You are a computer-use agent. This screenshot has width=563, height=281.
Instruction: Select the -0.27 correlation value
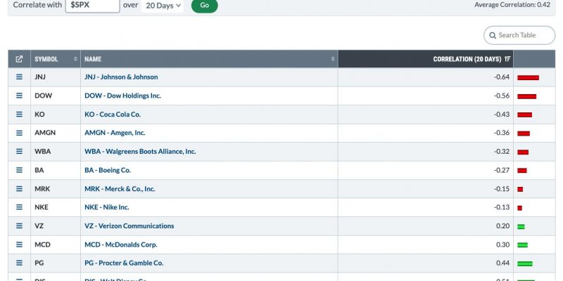tap(502, 170)
